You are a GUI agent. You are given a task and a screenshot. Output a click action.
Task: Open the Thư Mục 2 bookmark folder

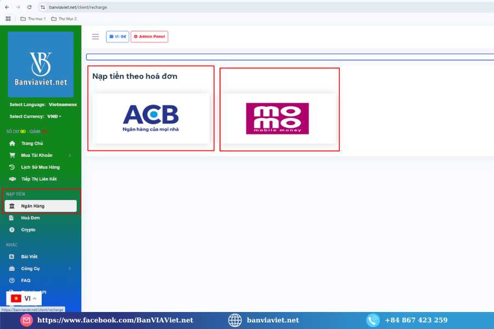tap(64, 19)
